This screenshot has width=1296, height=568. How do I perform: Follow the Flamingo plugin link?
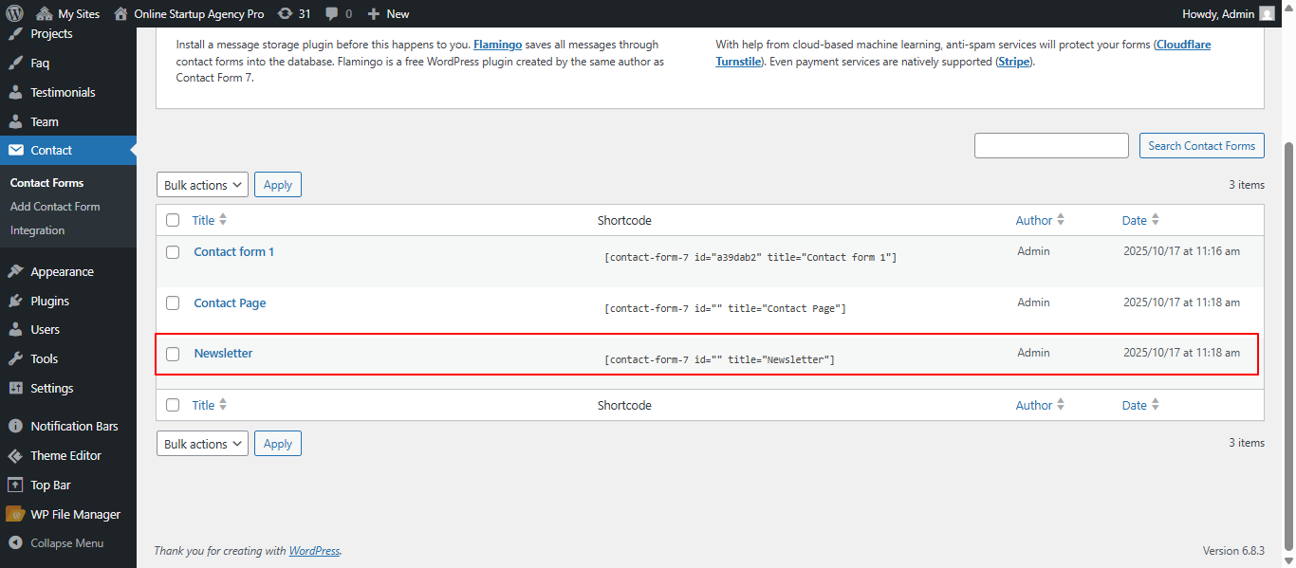[497, 44]
